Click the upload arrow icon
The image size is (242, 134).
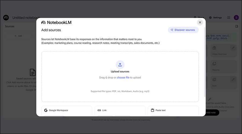tap(120, 65)
